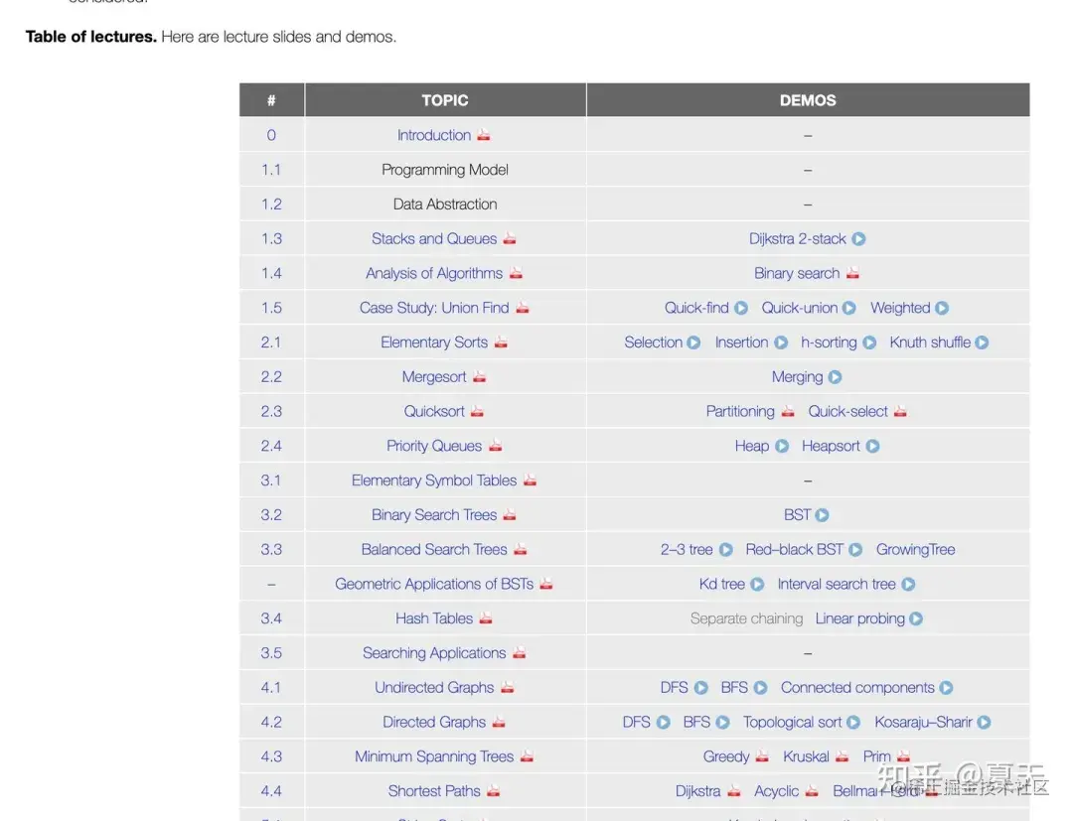Screen dimensions: 1073x821
Task: Click the Programming Model cell
Action: (x=445, y=169)
